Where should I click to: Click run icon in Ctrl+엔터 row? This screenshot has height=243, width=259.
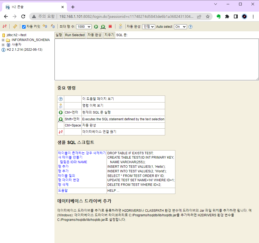(x=61, y=112)
